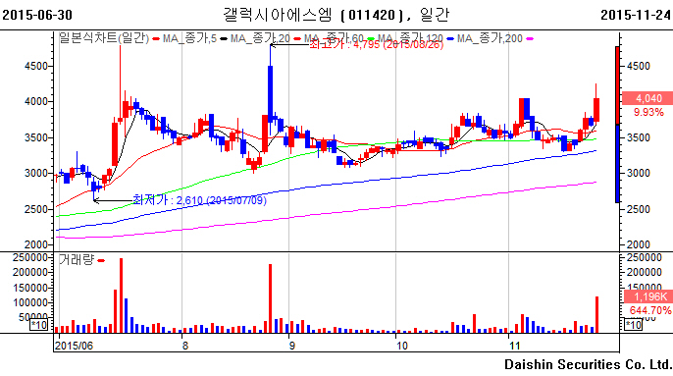This screenshot has width=673, height=376.
Task: Click the black marker after MA_종가,5
Action: pos(224,38)
